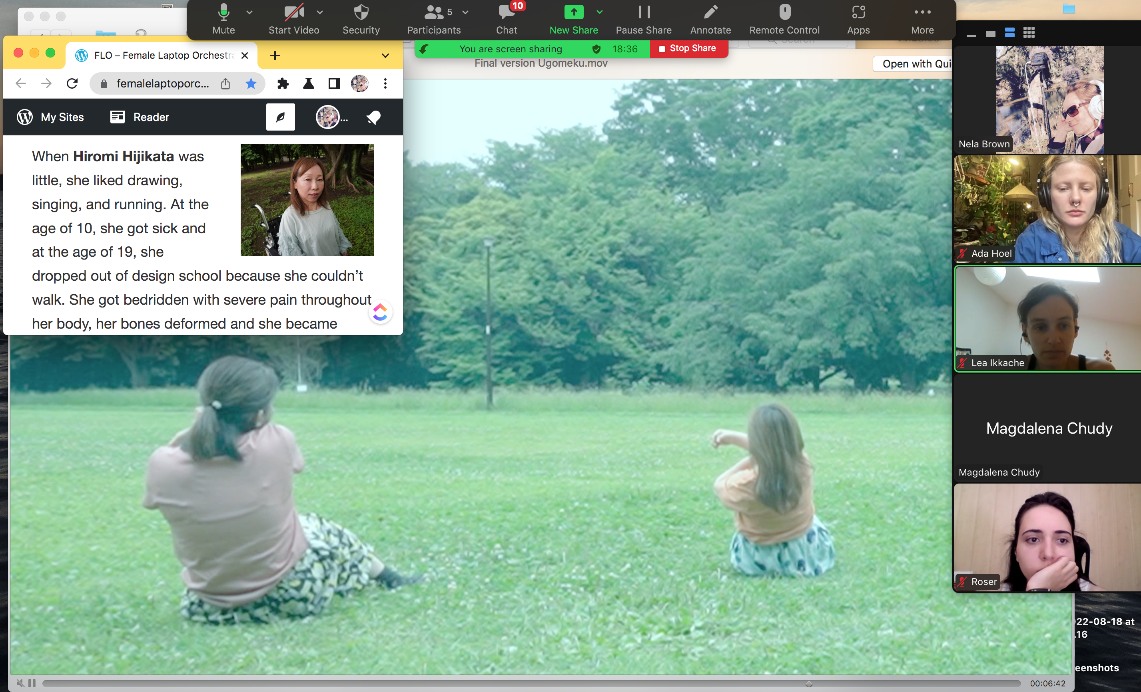Image resolution: width=1141 pixels, height=692 pixels.
Task: Click the WordPress write post icon
Action: 280,117
